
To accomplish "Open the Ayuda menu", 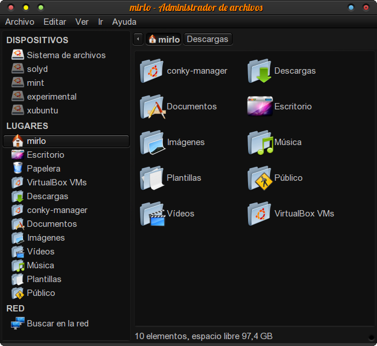I will (x=124, y=22).
